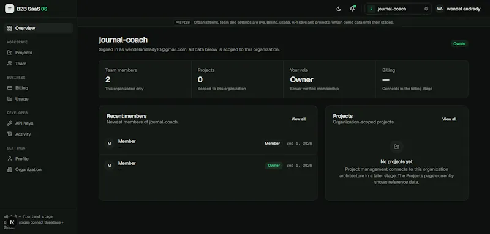Toggle dark mode moon icon
Image resolution: width=490 pixels, height=234 pixels.
(339, 9)
